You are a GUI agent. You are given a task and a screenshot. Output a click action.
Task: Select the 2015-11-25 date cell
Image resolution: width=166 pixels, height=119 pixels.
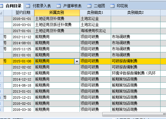[x=23, y=49]
